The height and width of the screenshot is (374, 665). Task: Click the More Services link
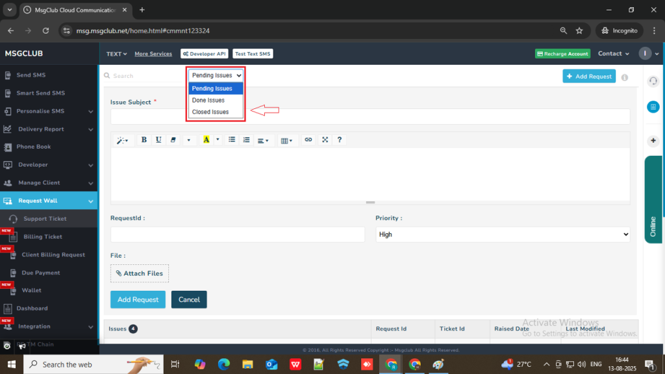(153, 54)
